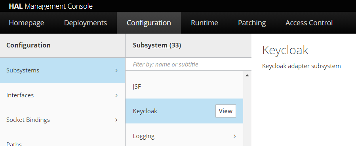Image resolution: width=356 pixels, height=146 pixels.
Task: Click the Subsystem (33) column header
Action: click(x=157, y=46)
